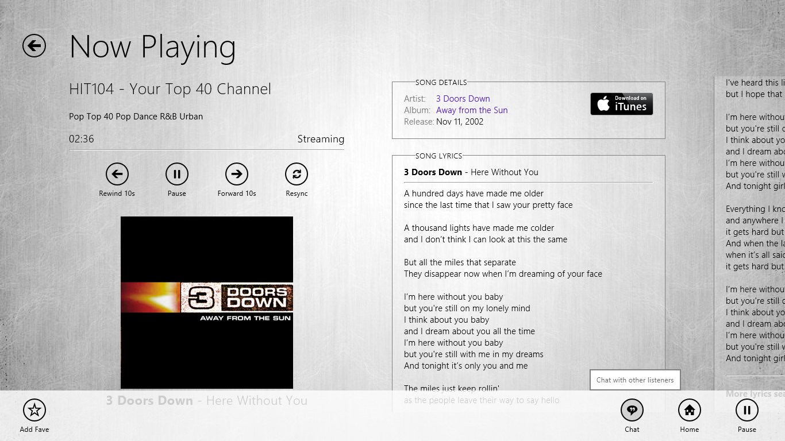Screen dimensions: 785x441
Task: Select the HIT104 station title
Action: [x=170, y=89]
